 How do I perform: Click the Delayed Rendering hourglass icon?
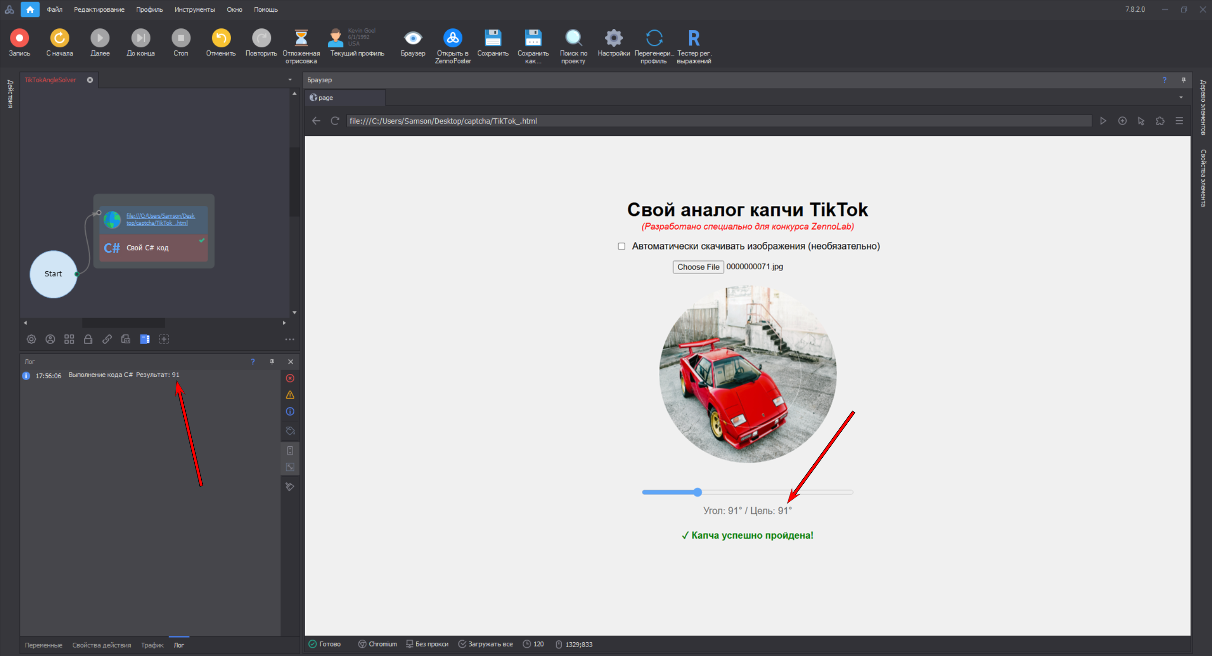coord(301,38)
